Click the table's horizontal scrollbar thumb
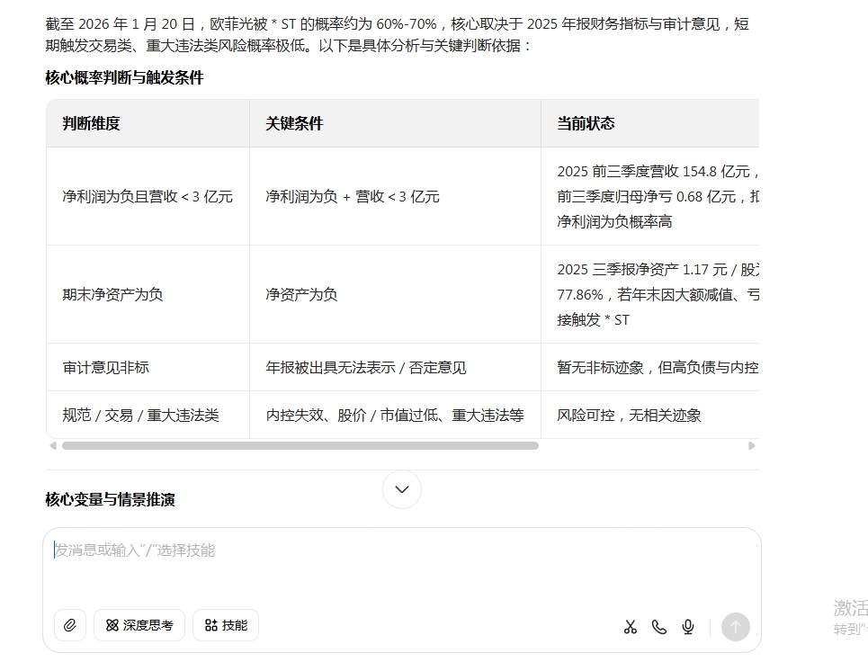The image size is (868, 671). click(x=300, y=445)
